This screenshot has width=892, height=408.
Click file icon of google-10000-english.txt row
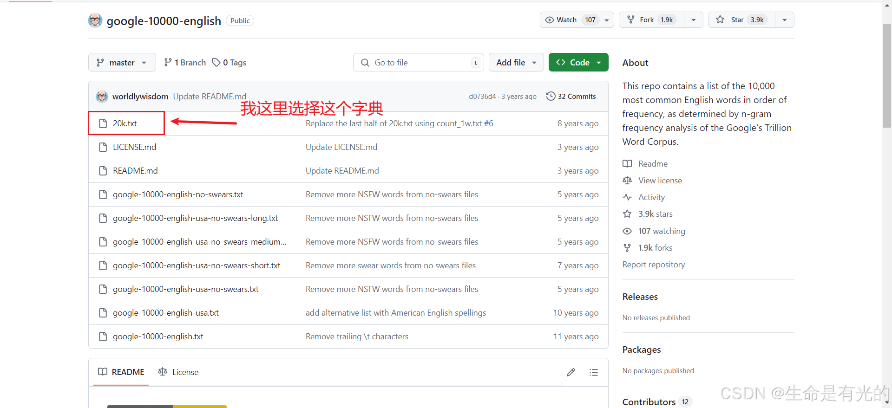pyautogui.click(x=103, y=337)
